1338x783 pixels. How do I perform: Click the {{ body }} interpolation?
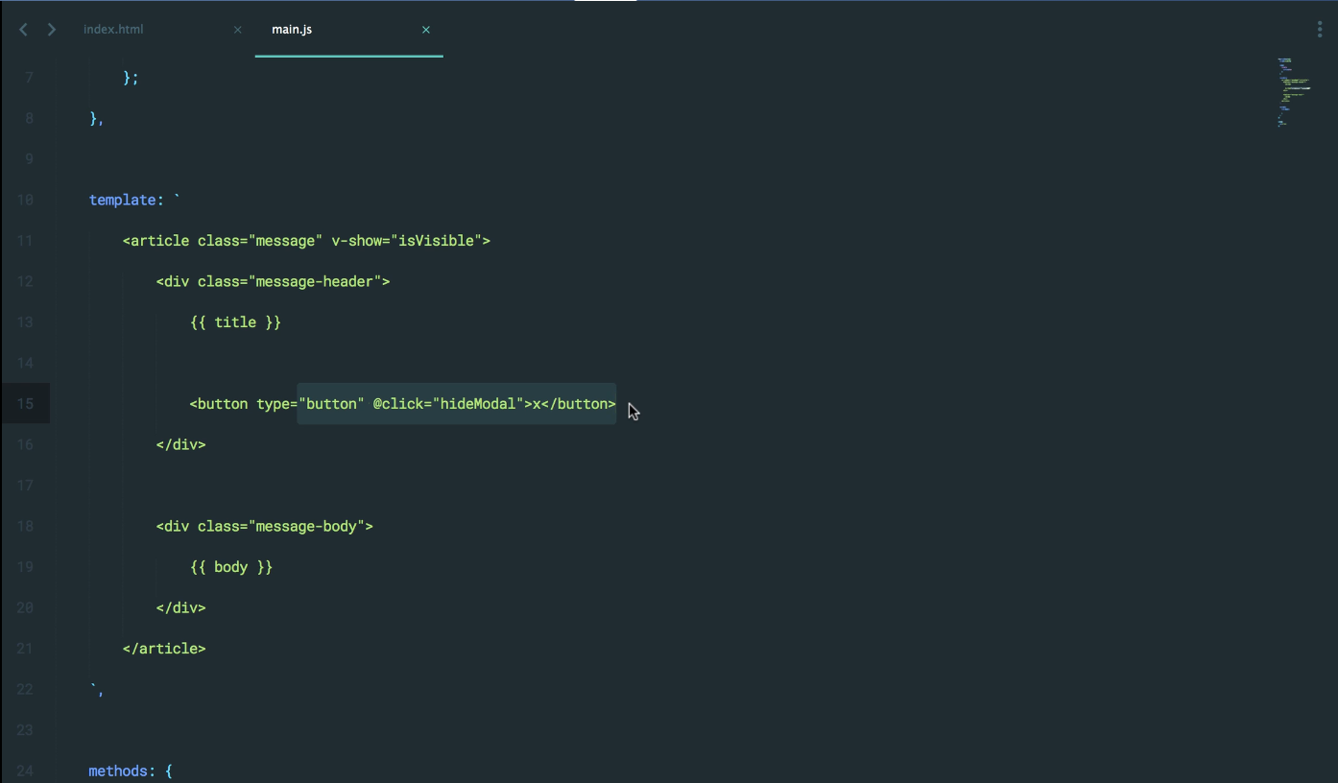231,567
